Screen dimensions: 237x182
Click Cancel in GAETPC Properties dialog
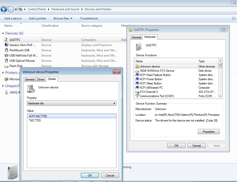tap(197, 145)
